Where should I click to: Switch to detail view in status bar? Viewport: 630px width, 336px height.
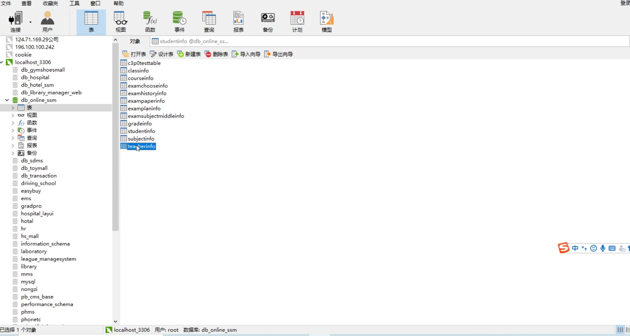(x=628, y=330)
